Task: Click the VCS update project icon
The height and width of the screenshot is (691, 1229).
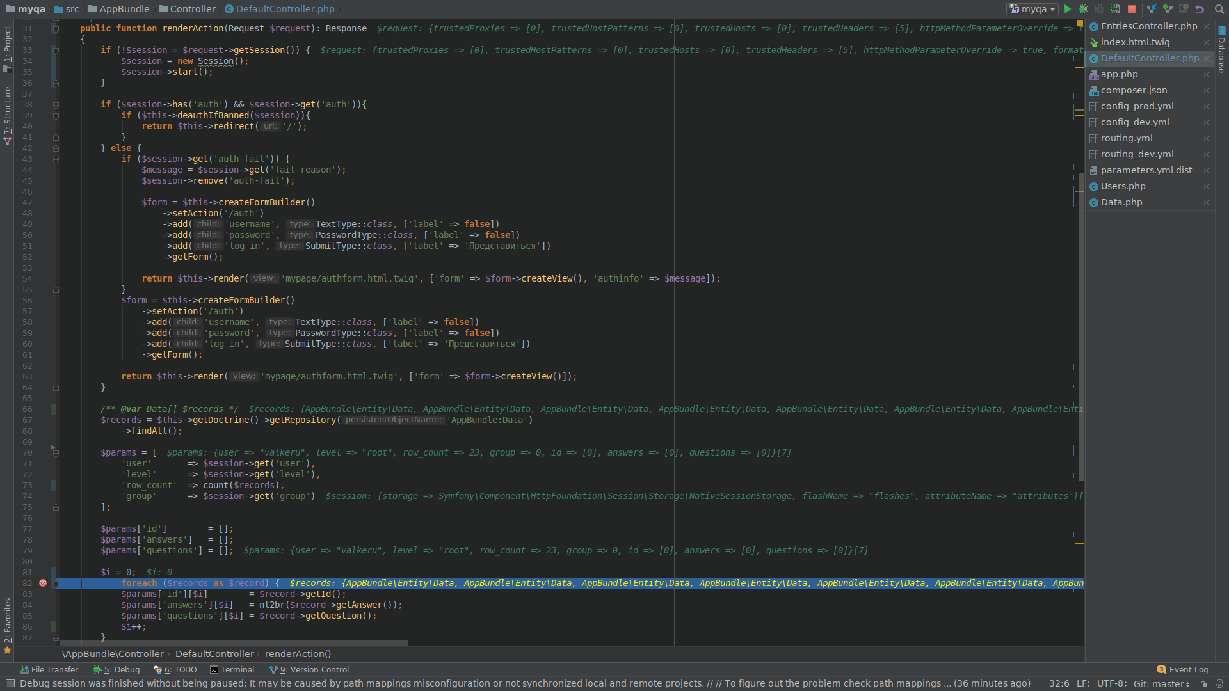Action: [1152, 9]
